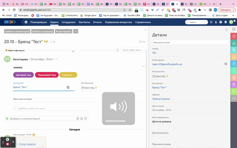237x148 pixels.
Task: Click the notification bell in comment box
Action: [82, 118]
